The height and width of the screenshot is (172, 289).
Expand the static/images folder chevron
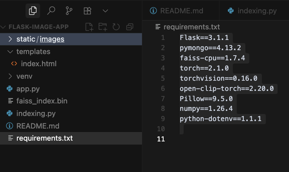coord(10,39)
